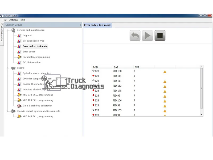Viewport: 213px width, 160px height.
Task: Click the error table scrollbar down arrow
Action: 201,115
